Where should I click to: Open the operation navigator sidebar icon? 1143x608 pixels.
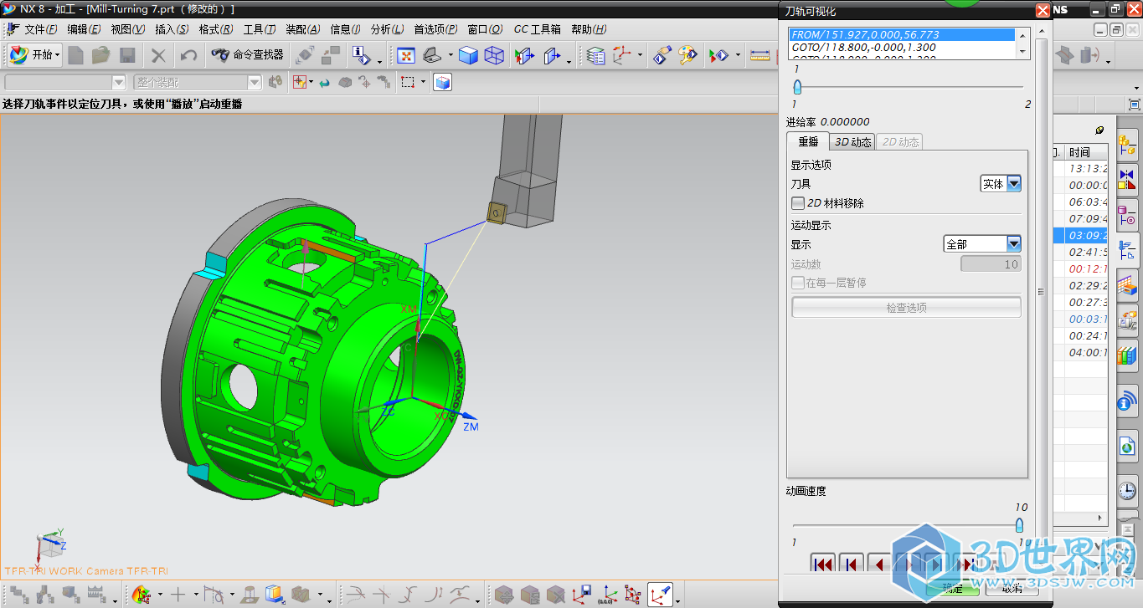[1127, 251]
